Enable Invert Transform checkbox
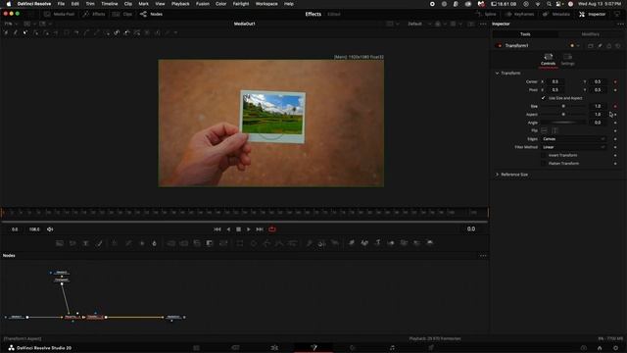This screenshot has height=353, width=627. click(543, 155)
